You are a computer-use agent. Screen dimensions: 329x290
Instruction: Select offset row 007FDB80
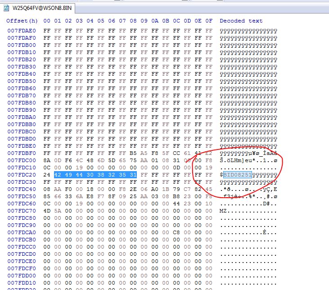click(x=22, y=103)
